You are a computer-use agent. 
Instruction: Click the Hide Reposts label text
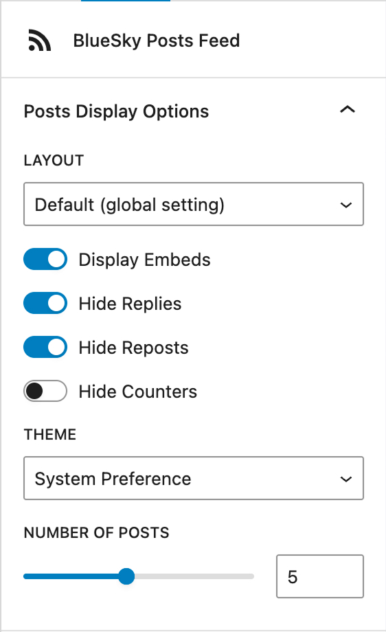pos(134,348)
